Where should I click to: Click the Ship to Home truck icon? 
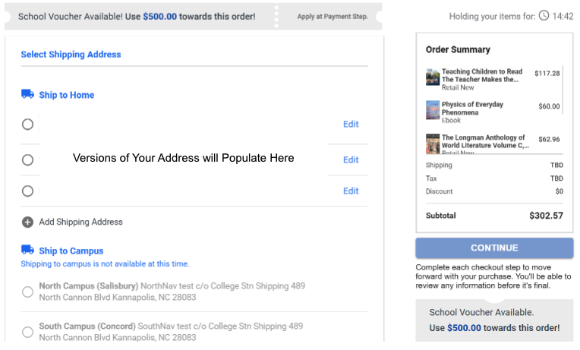click(x=27, y=94)
